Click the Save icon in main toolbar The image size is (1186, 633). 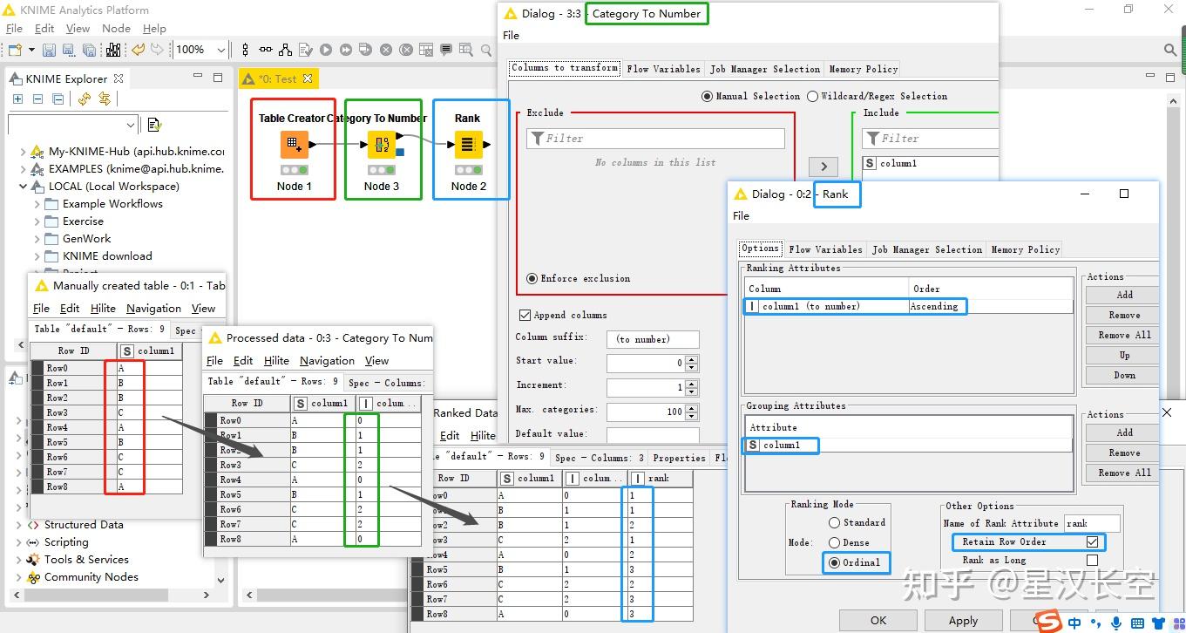(x=49, y=51)
